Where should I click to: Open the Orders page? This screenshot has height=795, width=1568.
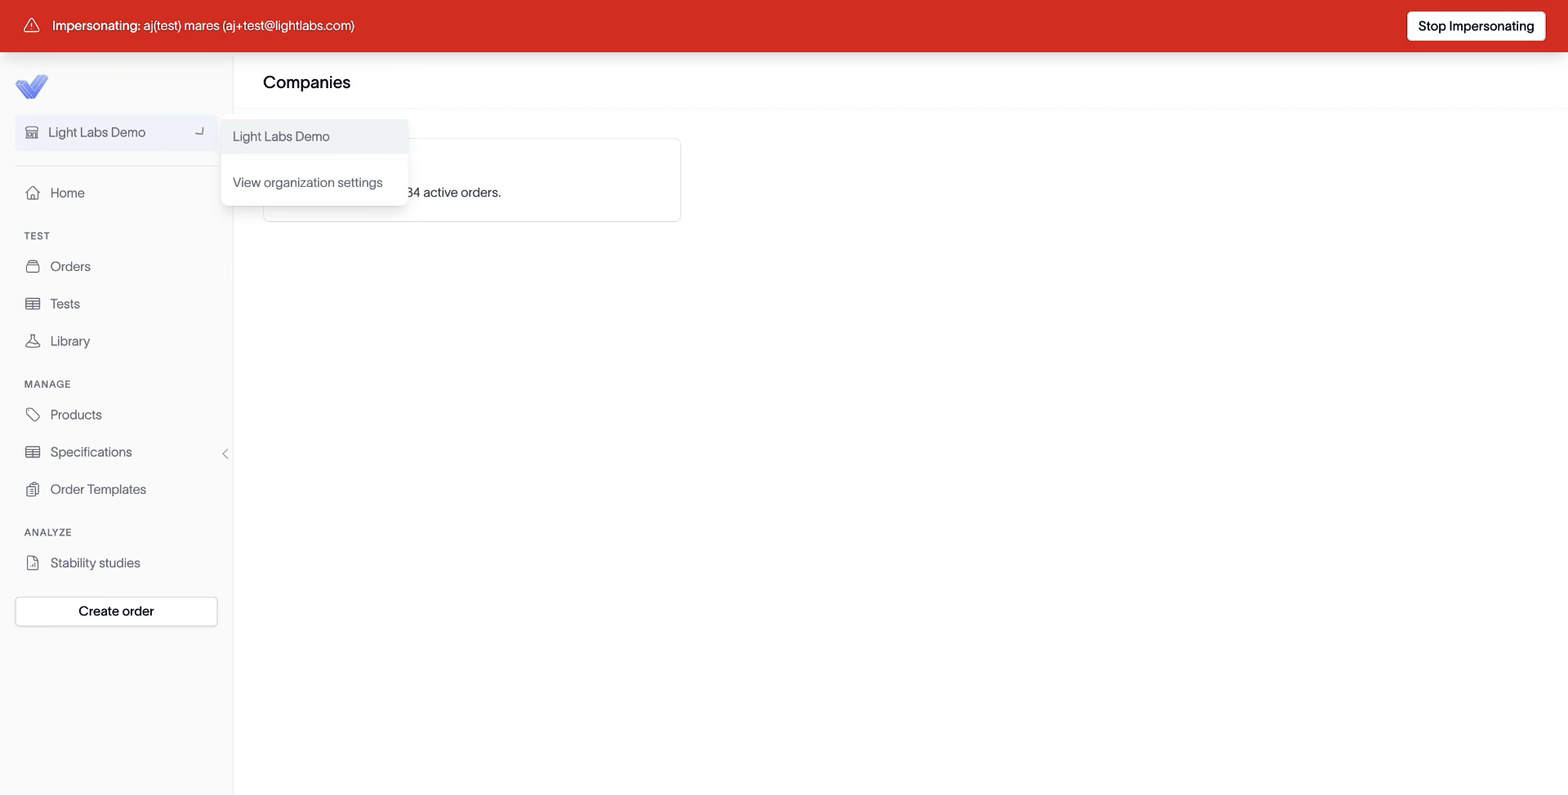[x=116, y=266]
